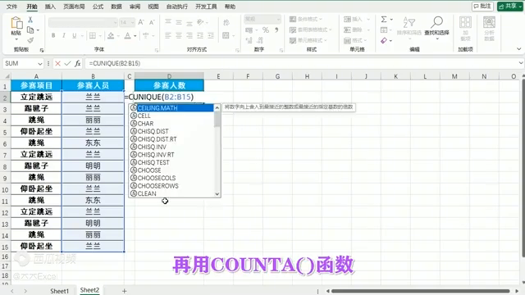Image resolution: width=525 pixels, height=295 pixels.
Task: Click the Borders icon
Action: 93,35
